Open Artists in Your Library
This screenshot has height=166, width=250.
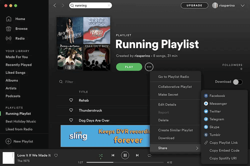(11, 88)
